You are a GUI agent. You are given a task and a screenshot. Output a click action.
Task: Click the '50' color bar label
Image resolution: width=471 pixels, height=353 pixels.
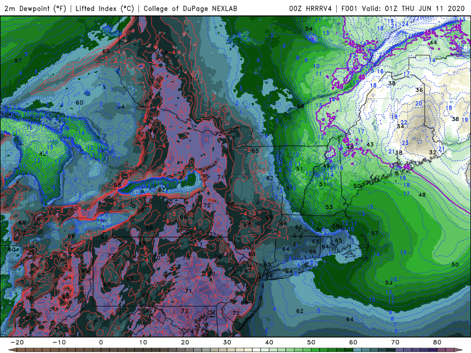[311, 342]
